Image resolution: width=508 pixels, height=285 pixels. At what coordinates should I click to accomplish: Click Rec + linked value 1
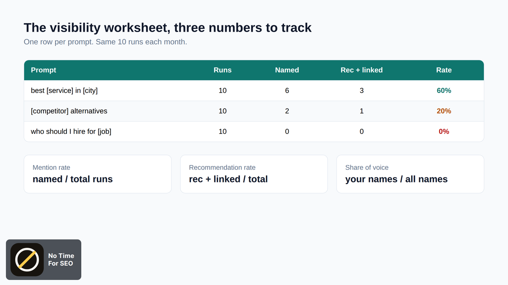pos(362,111)
